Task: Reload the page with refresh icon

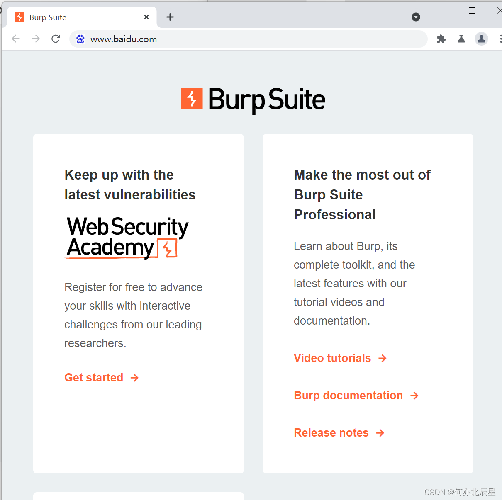Action: (56, 39)
